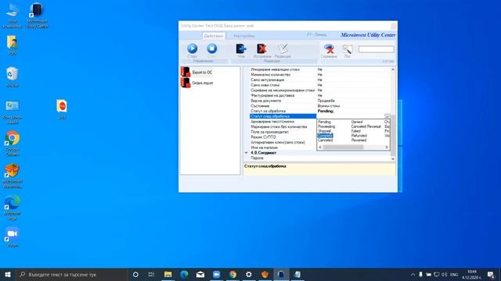Image resolution: width=501 pixels, height=281 pixels.
Task: Choose Canceled in the status dropdown list
Action: tap(326, 140)
